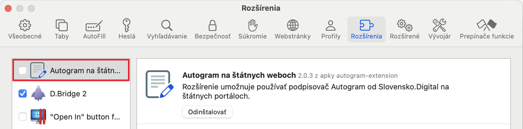Disable the D.Bridge 2 extension checkbox

(23, 94)
